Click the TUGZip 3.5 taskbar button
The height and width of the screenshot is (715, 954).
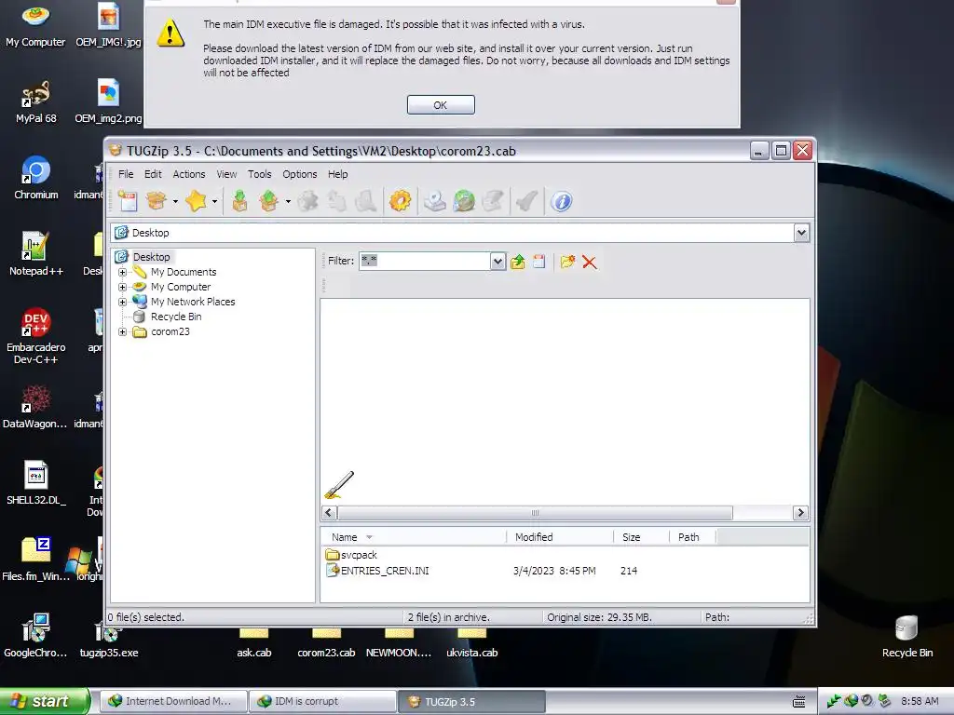pyautogui.click(x=471, y=701)
